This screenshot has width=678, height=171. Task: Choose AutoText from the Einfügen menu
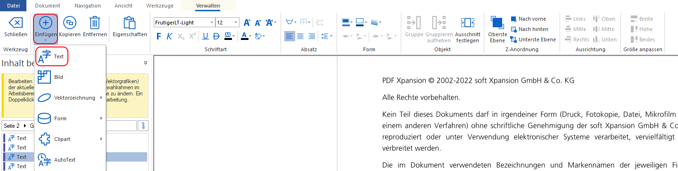click(x=70, y=160)
